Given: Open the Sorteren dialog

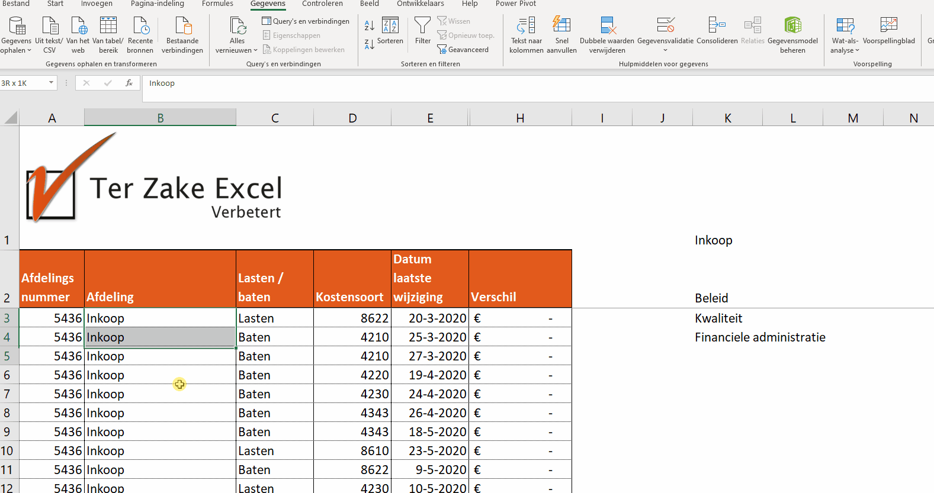Looking at the screenshot, I should pyautogui.click(x=390, y=31).
